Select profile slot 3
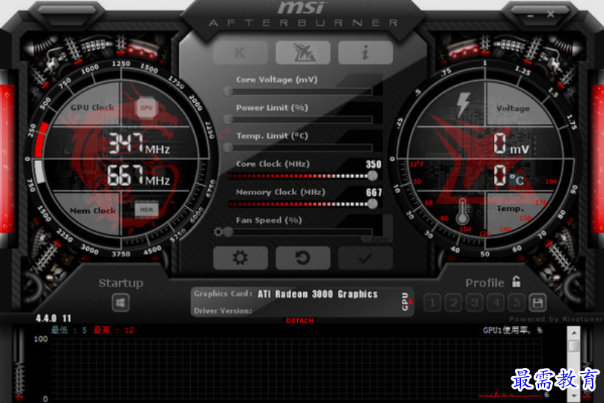Image resolution: width=604 pixels, height=403 pixels. [475, 303]
